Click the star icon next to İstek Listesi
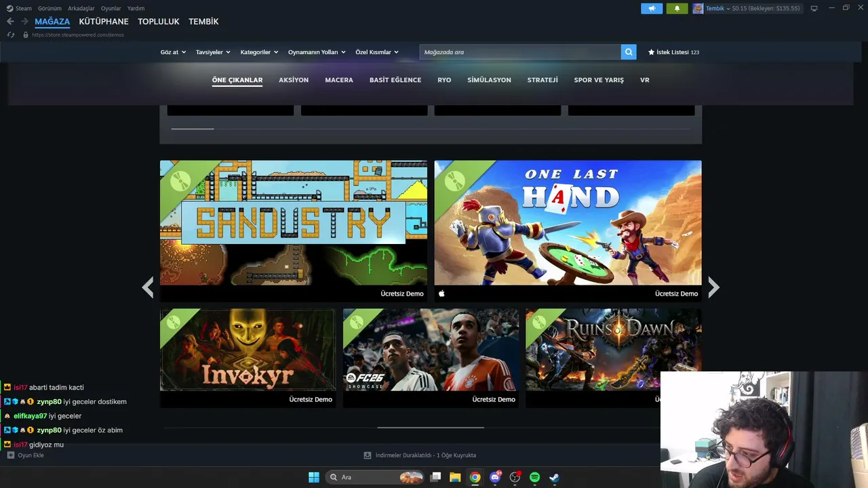868x488 pixels. pyautogui.click(x=652, y=52)
